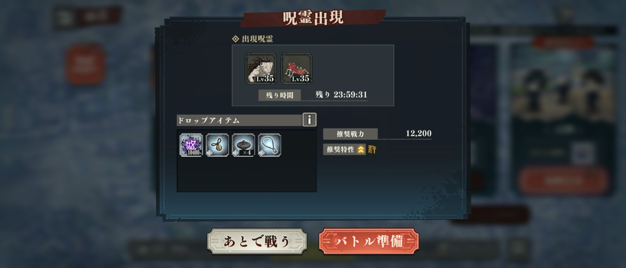Tap the yellow recommended trait kanji icon
Image resolution: width=626 pixels, height=268 pixels.
pos(372,149)
